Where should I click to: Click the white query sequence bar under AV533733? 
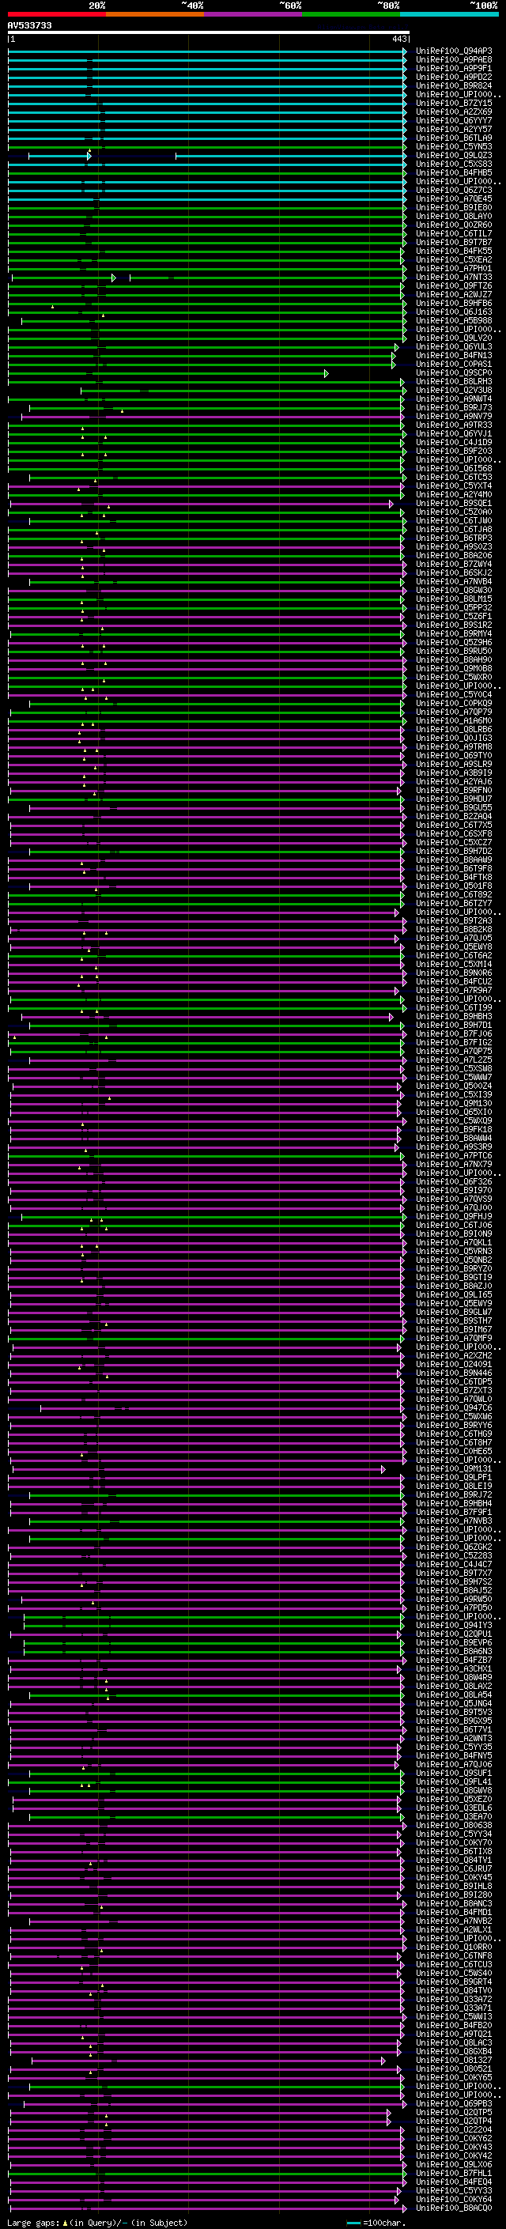point(209,33)
